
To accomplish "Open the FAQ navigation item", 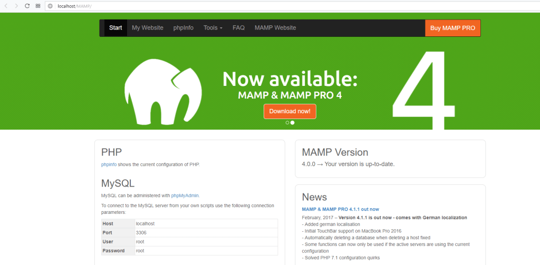I will coord(238,28).
